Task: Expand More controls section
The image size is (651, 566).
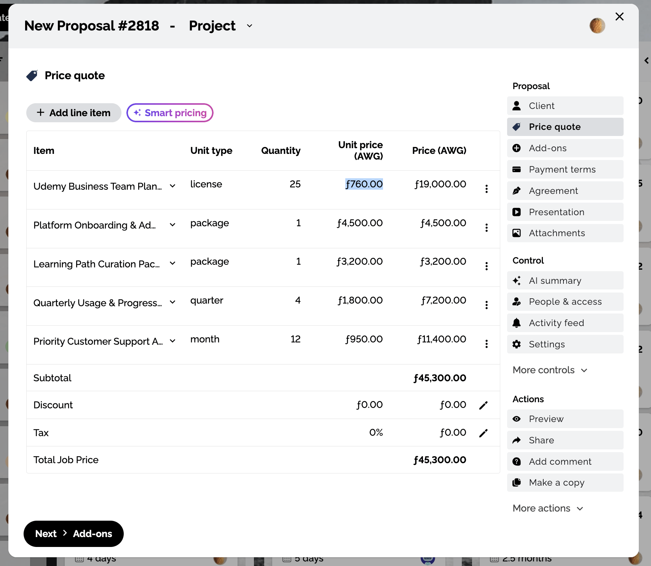Action: pos(550,370)
